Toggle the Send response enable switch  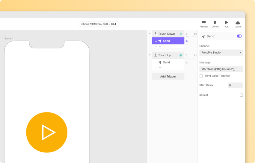(x=239, y=36)
